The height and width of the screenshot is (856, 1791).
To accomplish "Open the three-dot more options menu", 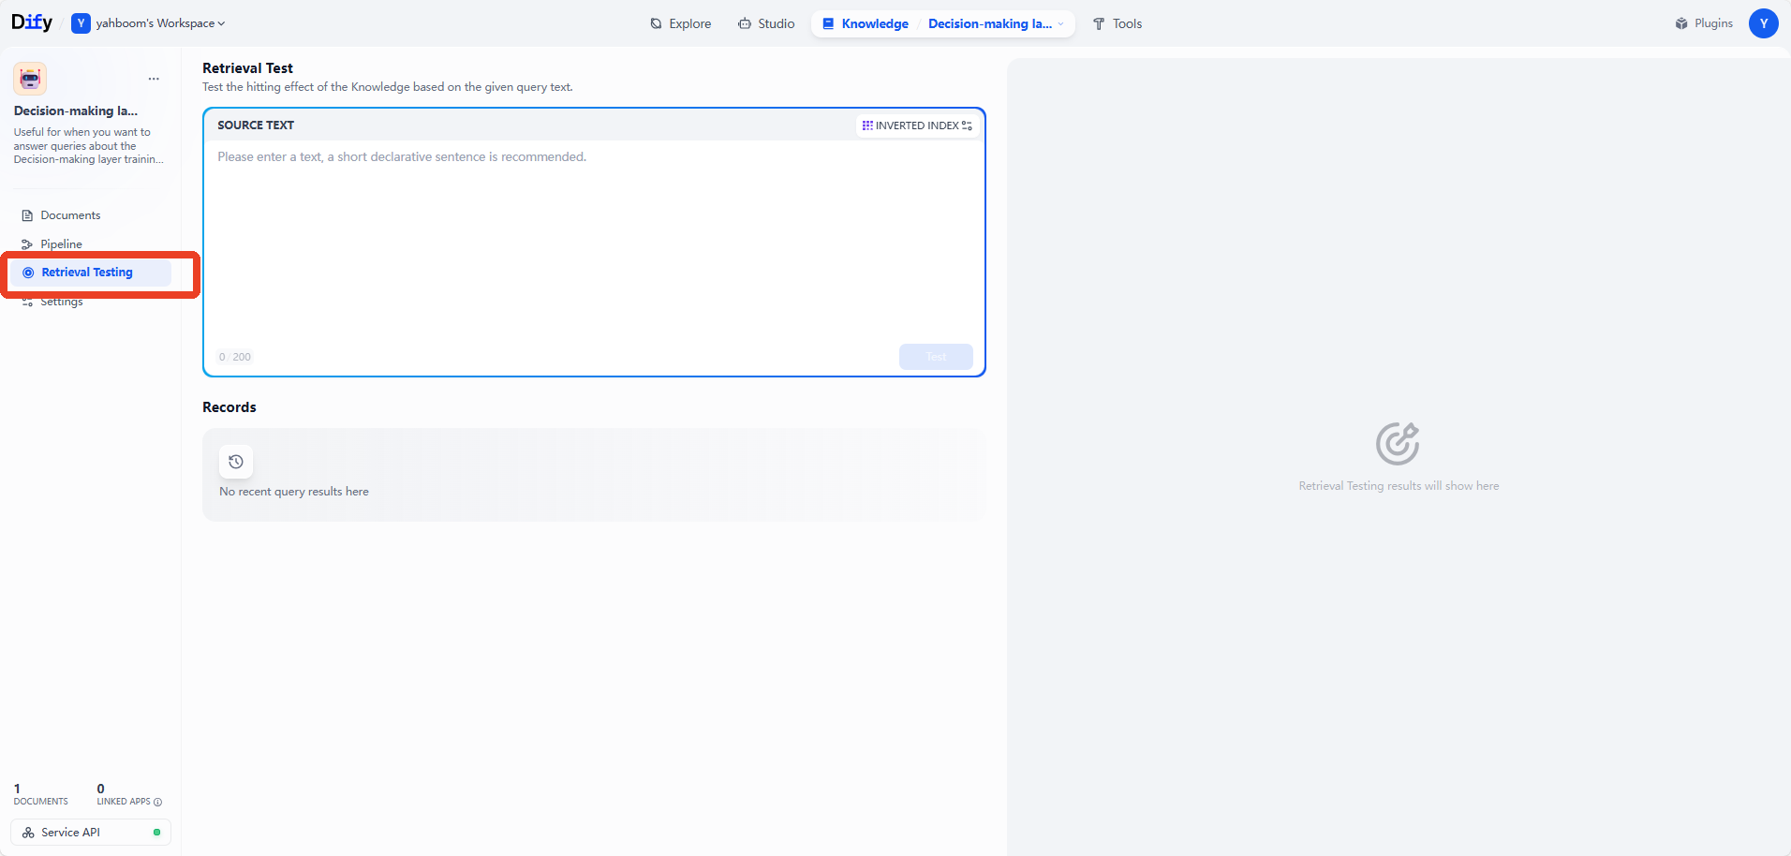I will pos(154,79).
